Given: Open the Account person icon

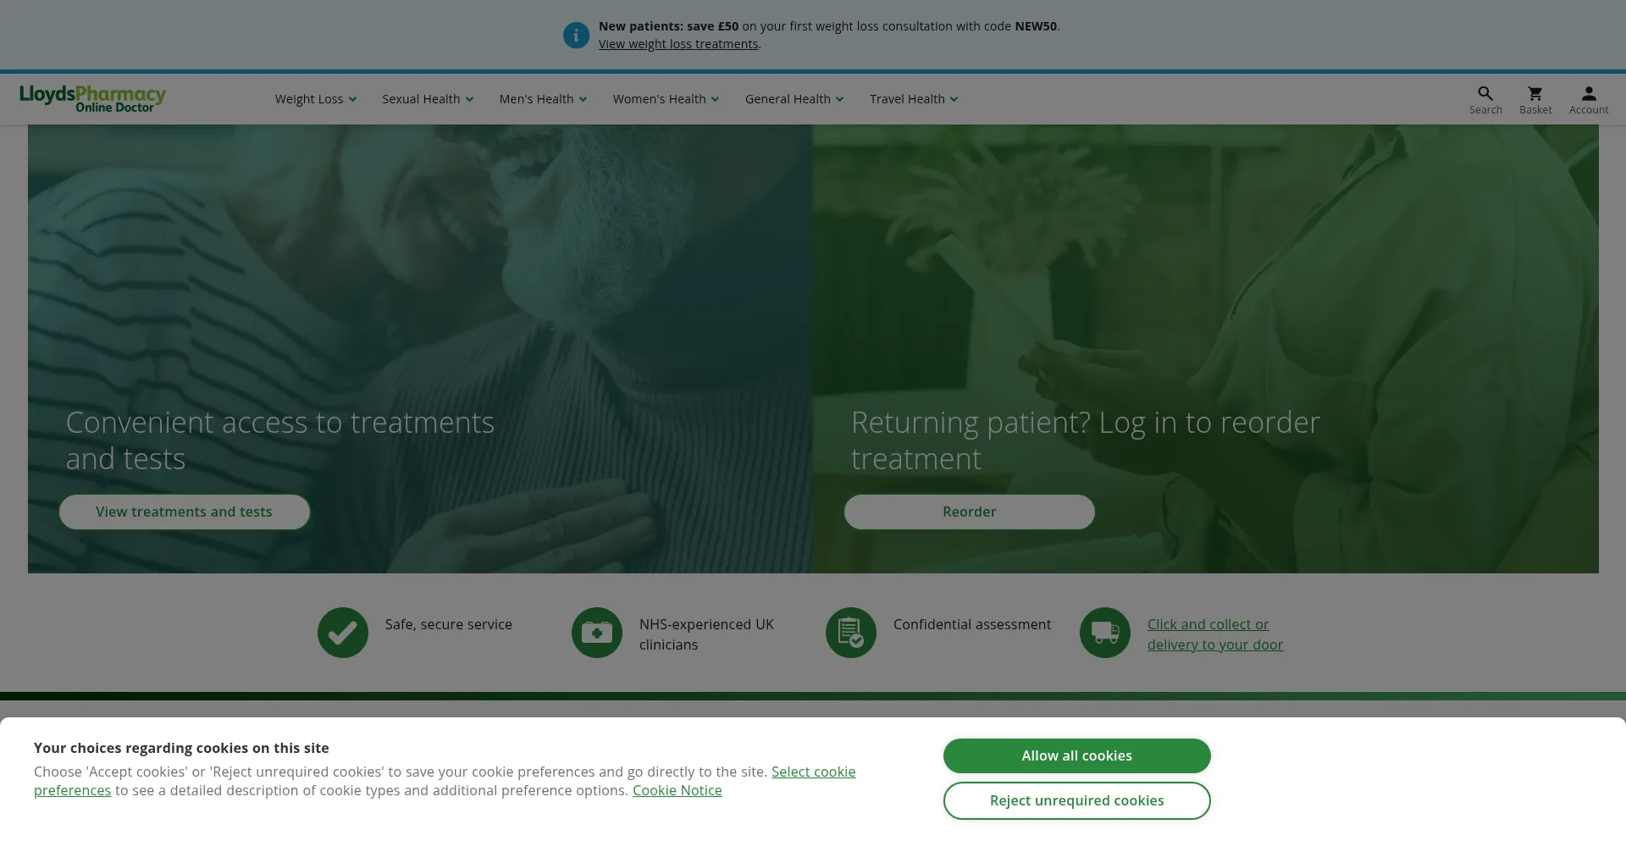Looking at the screenshot, I should [1589, 93].
